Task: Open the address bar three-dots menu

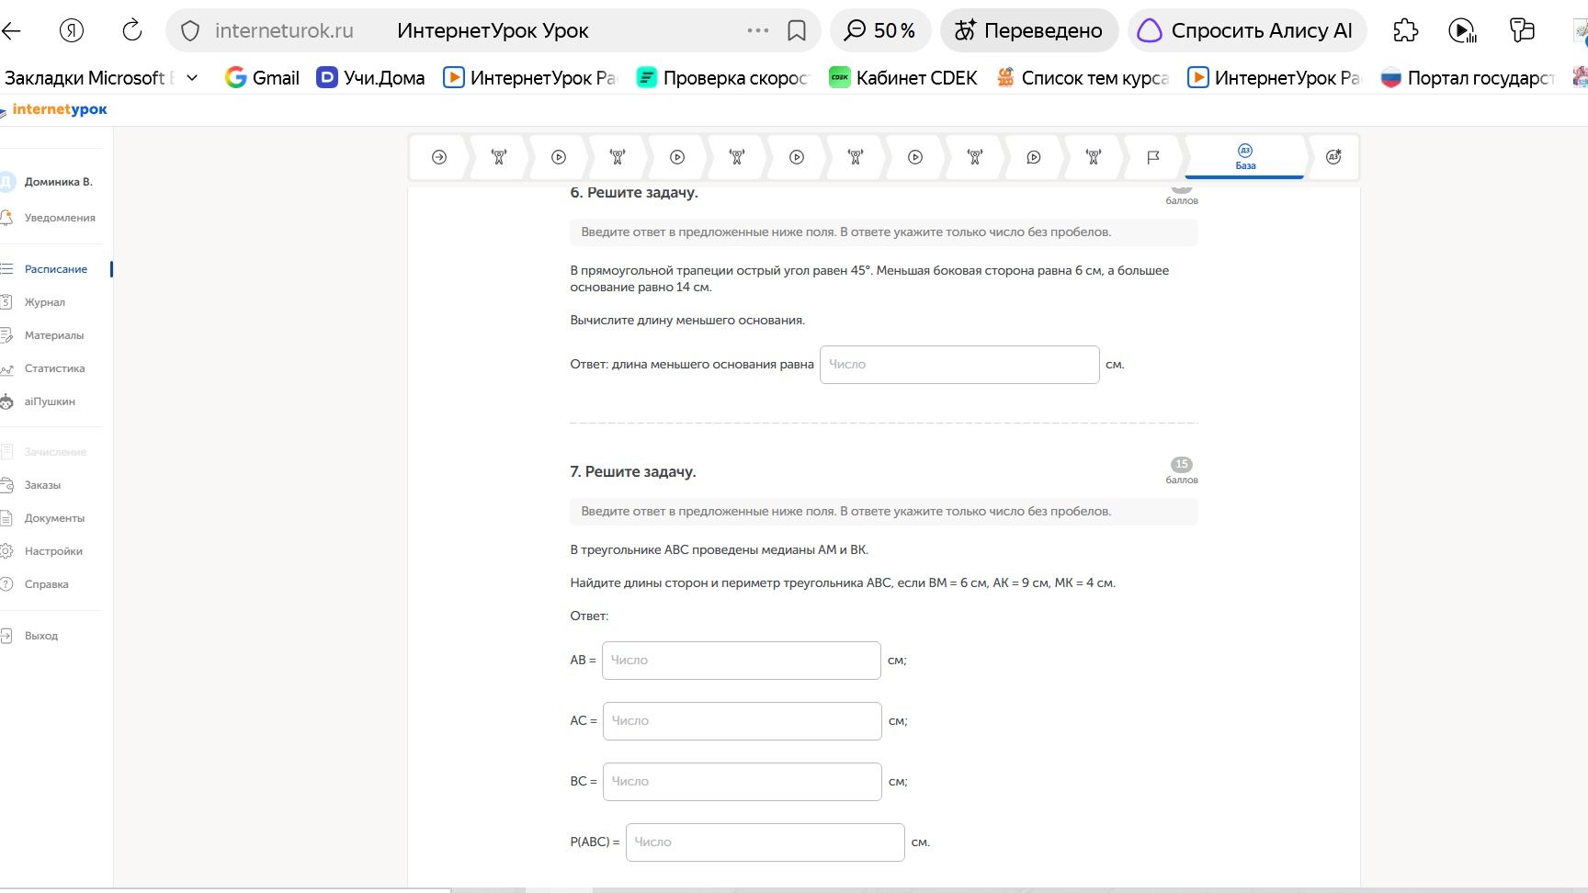Action: [758, 30]
